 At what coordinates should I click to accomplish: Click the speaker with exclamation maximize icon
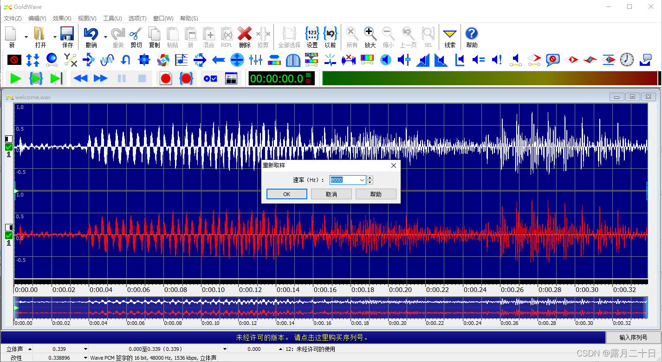point(497,59)
